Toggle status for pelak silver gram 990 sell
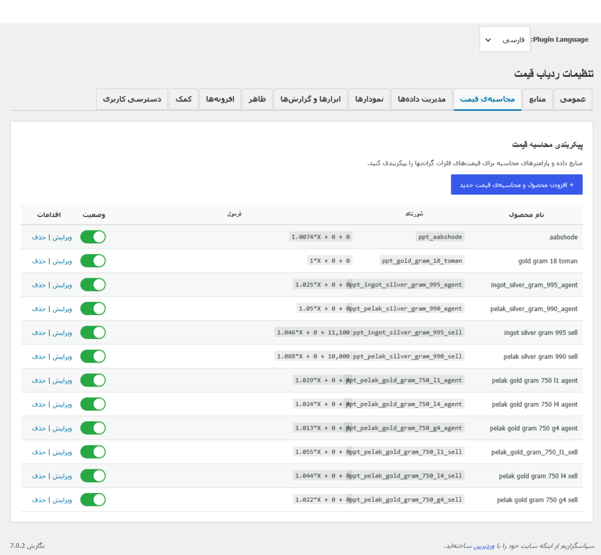This screenshot has height=555, width=601. tap(93, 356)
